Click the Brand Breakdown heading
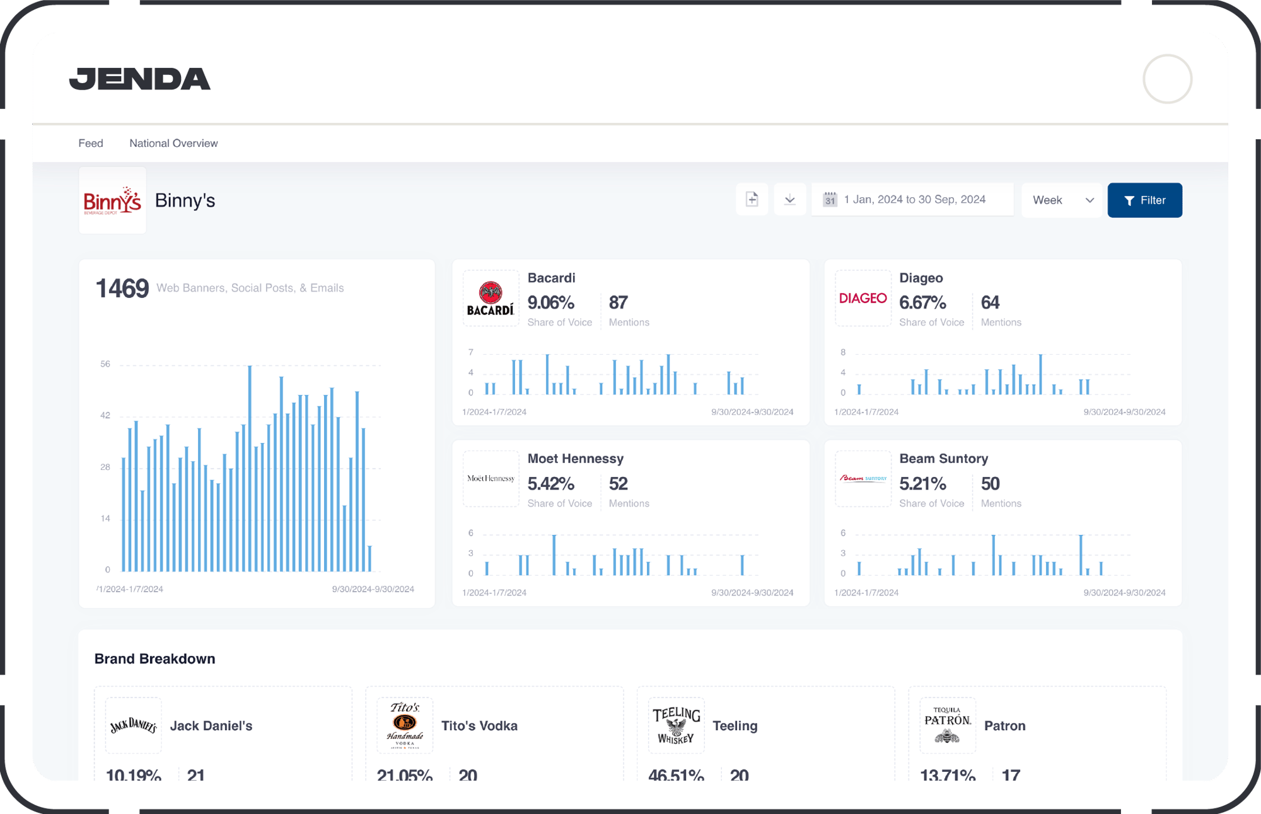This screenshot has width=1261, height=814. [154, 658]
